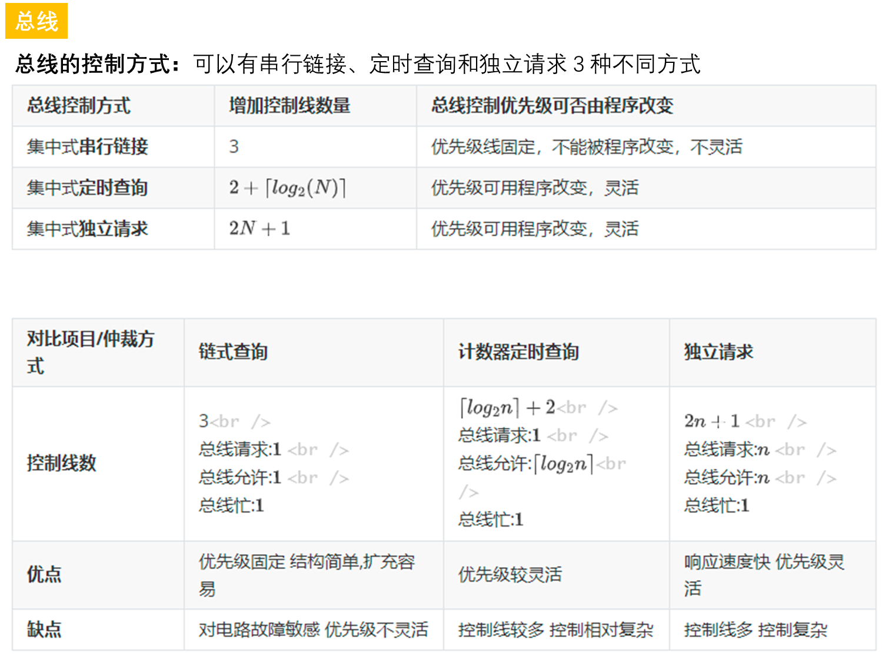This screenshot has width=882, height=654.
Task: Click 控制线较多 控制相对复杂 cell
Action: (x=555, y=629)
